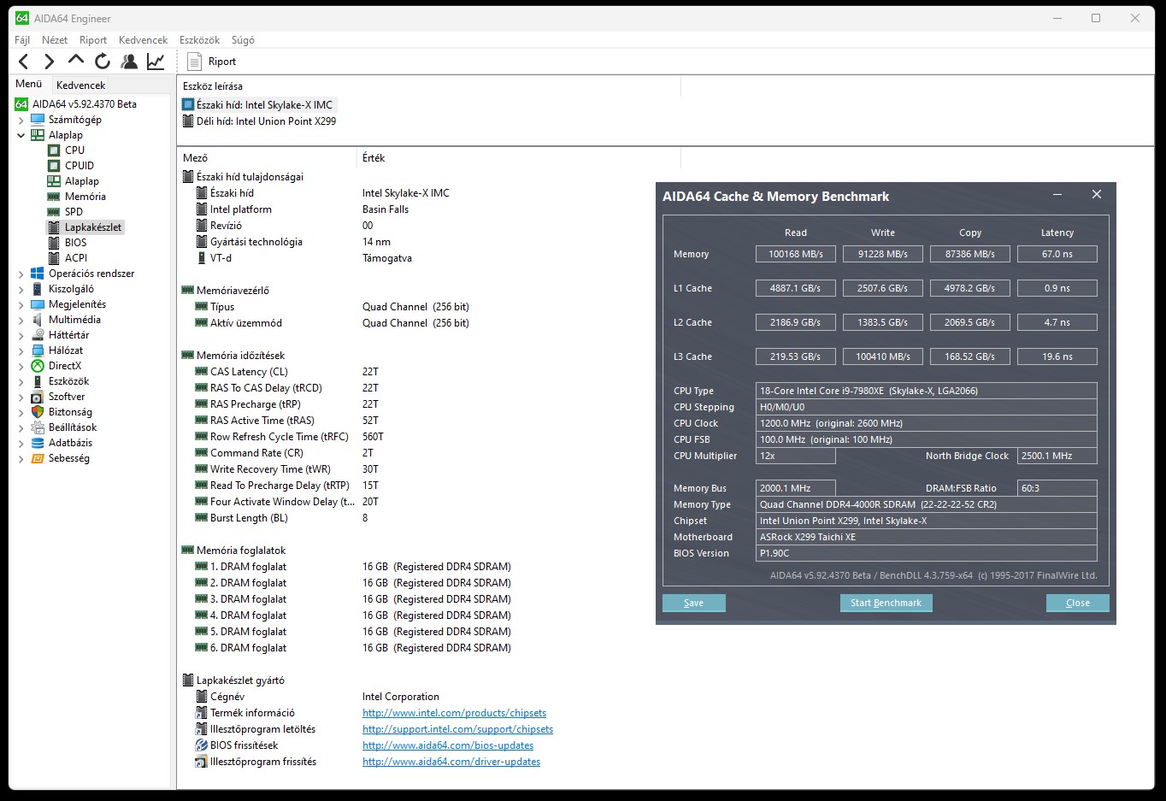Open the aida64.com/bios-updates link
This screenshot has width=1166, height=801.
point(448,745)
